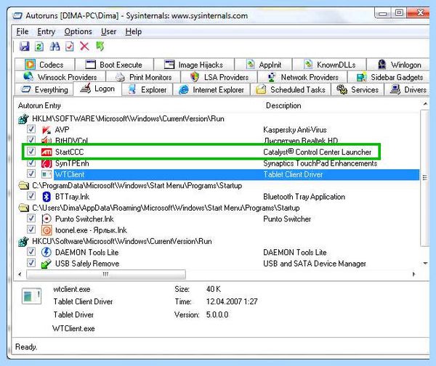
Task: Uncheck the Punto Switcher.lnk checkbox
Action: (x=31, y=218)
